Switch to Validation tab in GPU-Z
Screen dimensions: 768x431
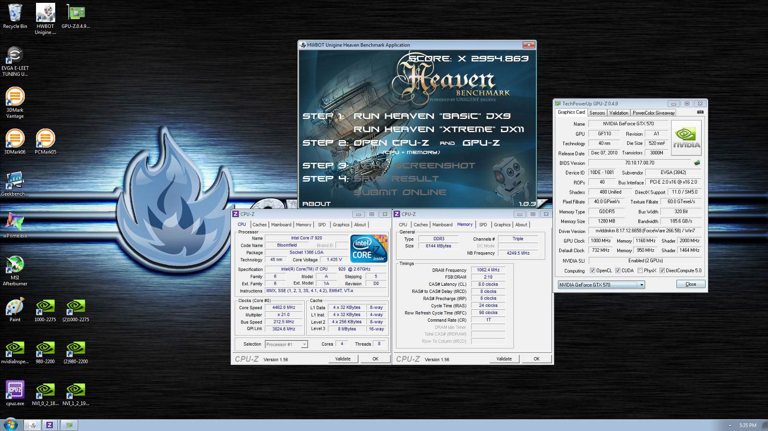pyautogui.click(x=619, y=113)
